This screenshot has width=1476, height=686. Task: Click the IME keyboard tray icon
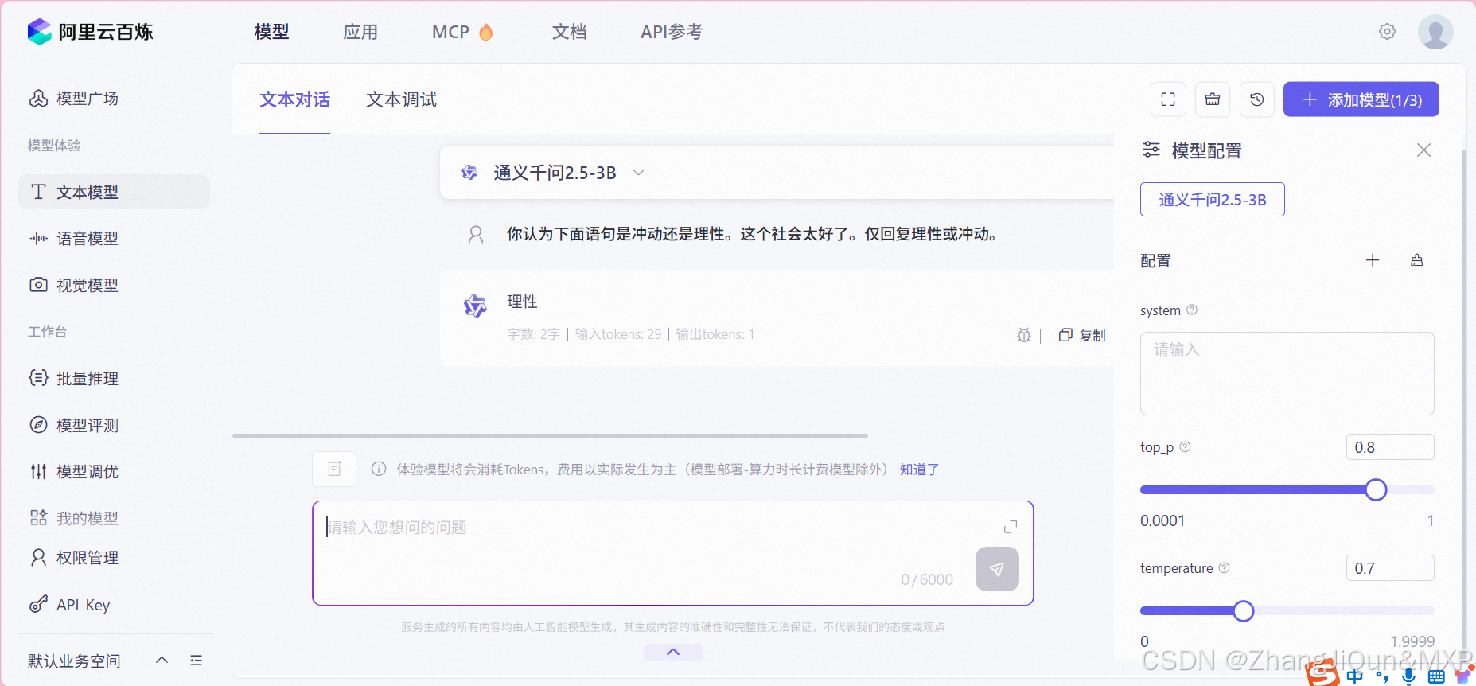point(1436,676)
